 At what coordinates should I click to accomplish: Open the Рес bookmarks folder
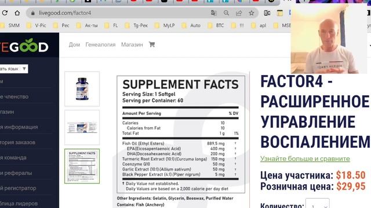pos(61,25)
